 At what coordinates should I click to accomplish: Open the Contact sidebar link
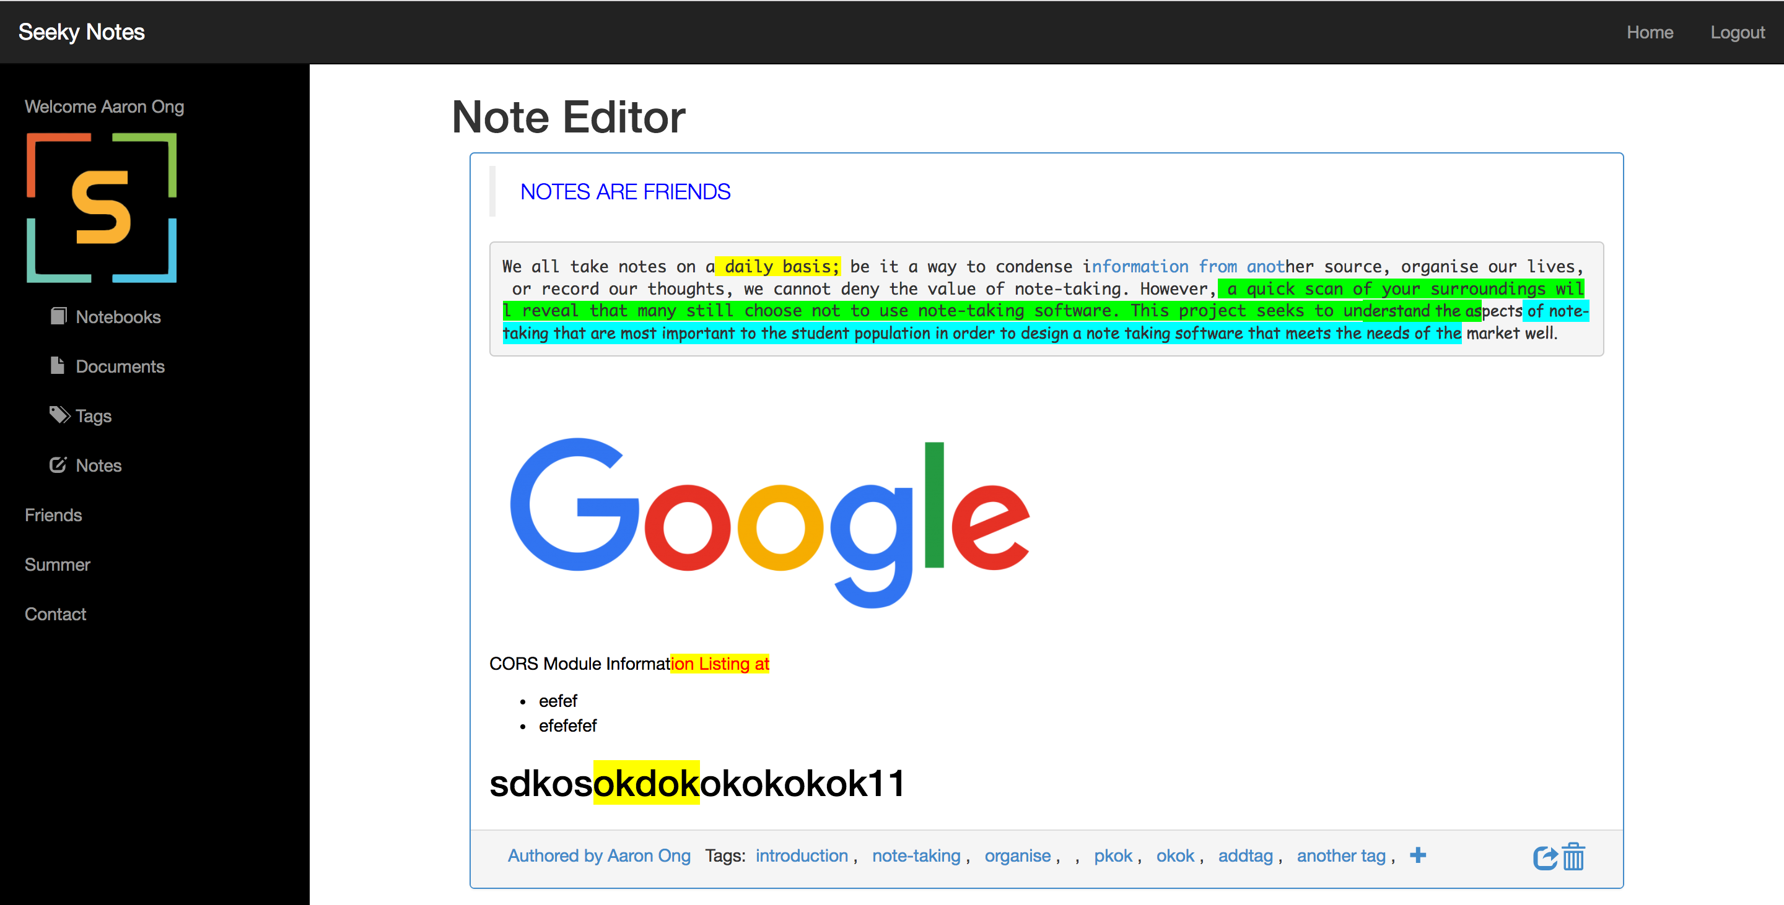click(x=55, y=615)
